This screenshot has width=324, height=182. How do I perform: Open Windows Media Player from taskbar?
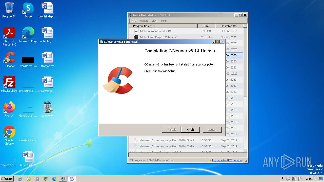pyautogui.click(x=37, y=179)
